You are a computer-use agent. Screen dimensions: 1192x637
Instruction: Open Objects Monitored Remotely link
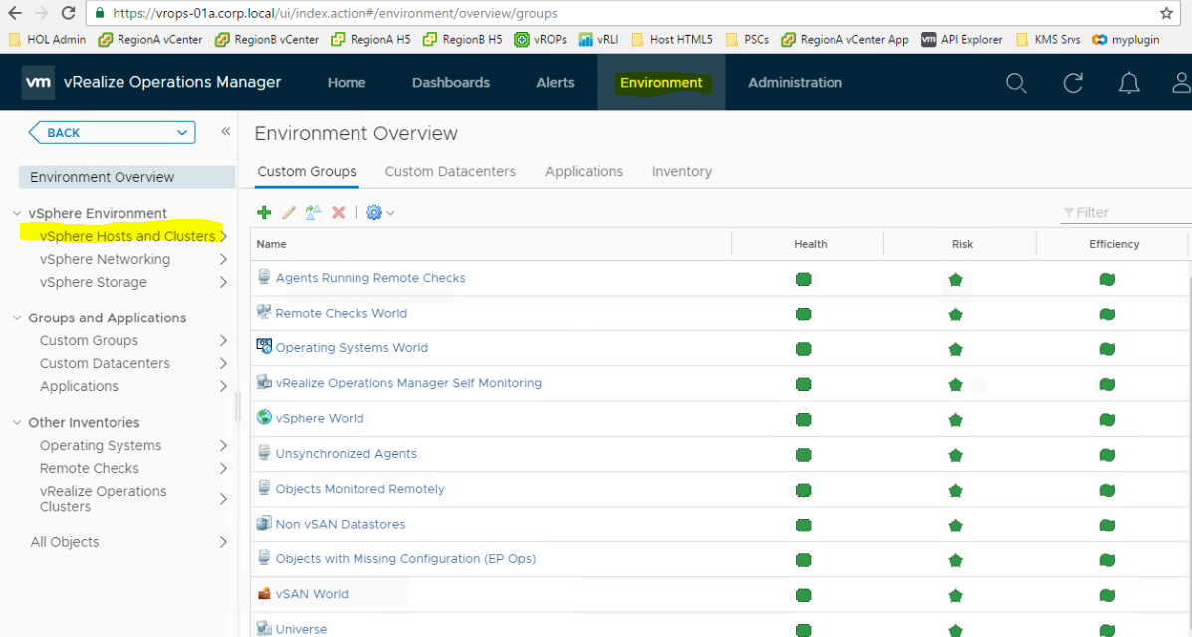click(x=360, y=489)
